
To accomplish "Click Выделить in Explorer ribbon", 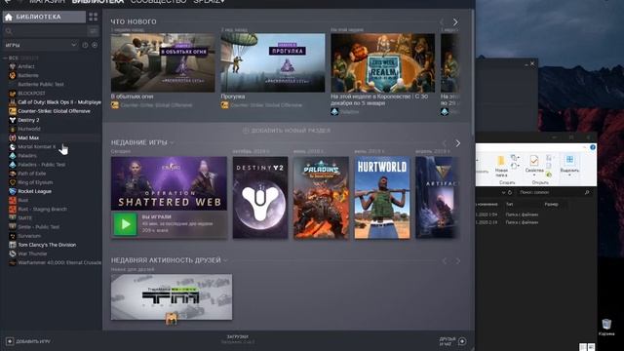I will click(x=569, y=166).
